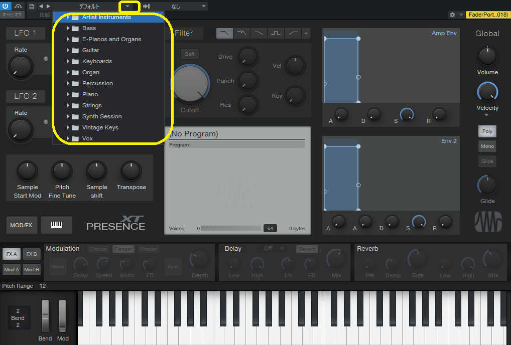
Task: Toggle the Soft filter mode
Action: (x=190, y=54)
